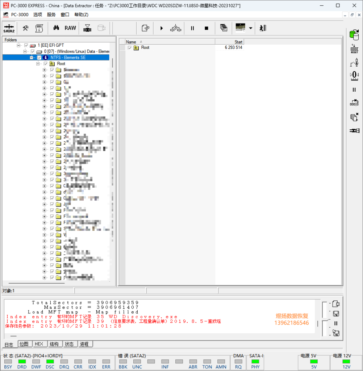Click the document with checkmark toolbar icon
The image size is (363, 371).
(145, 28)
